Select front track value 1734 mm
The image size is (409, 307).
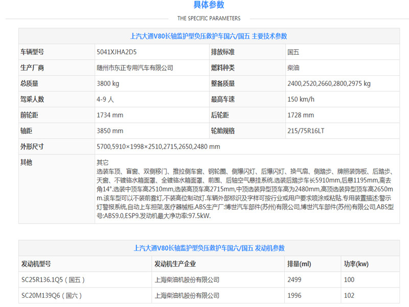pyautogui.click(x=110, y=115)
